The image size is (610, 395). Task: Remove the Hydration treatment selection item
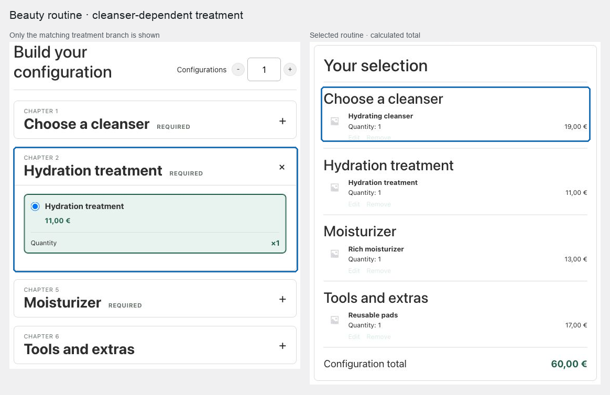tap(378, 204)
